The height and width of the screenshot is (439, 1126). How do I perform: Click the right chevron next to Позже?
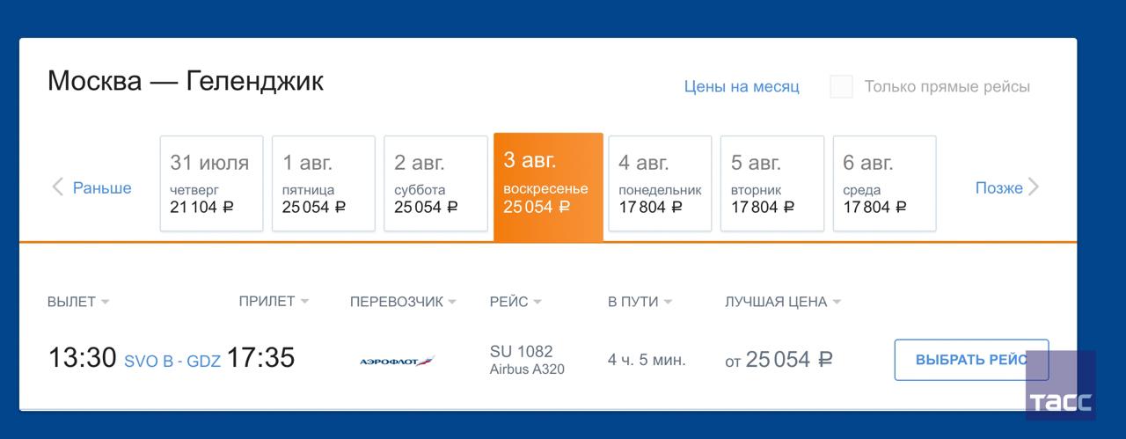[1035, 187]
